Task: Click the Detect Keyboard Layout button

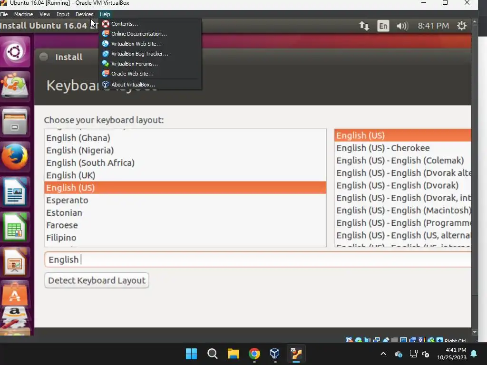Action: (97, 280)
